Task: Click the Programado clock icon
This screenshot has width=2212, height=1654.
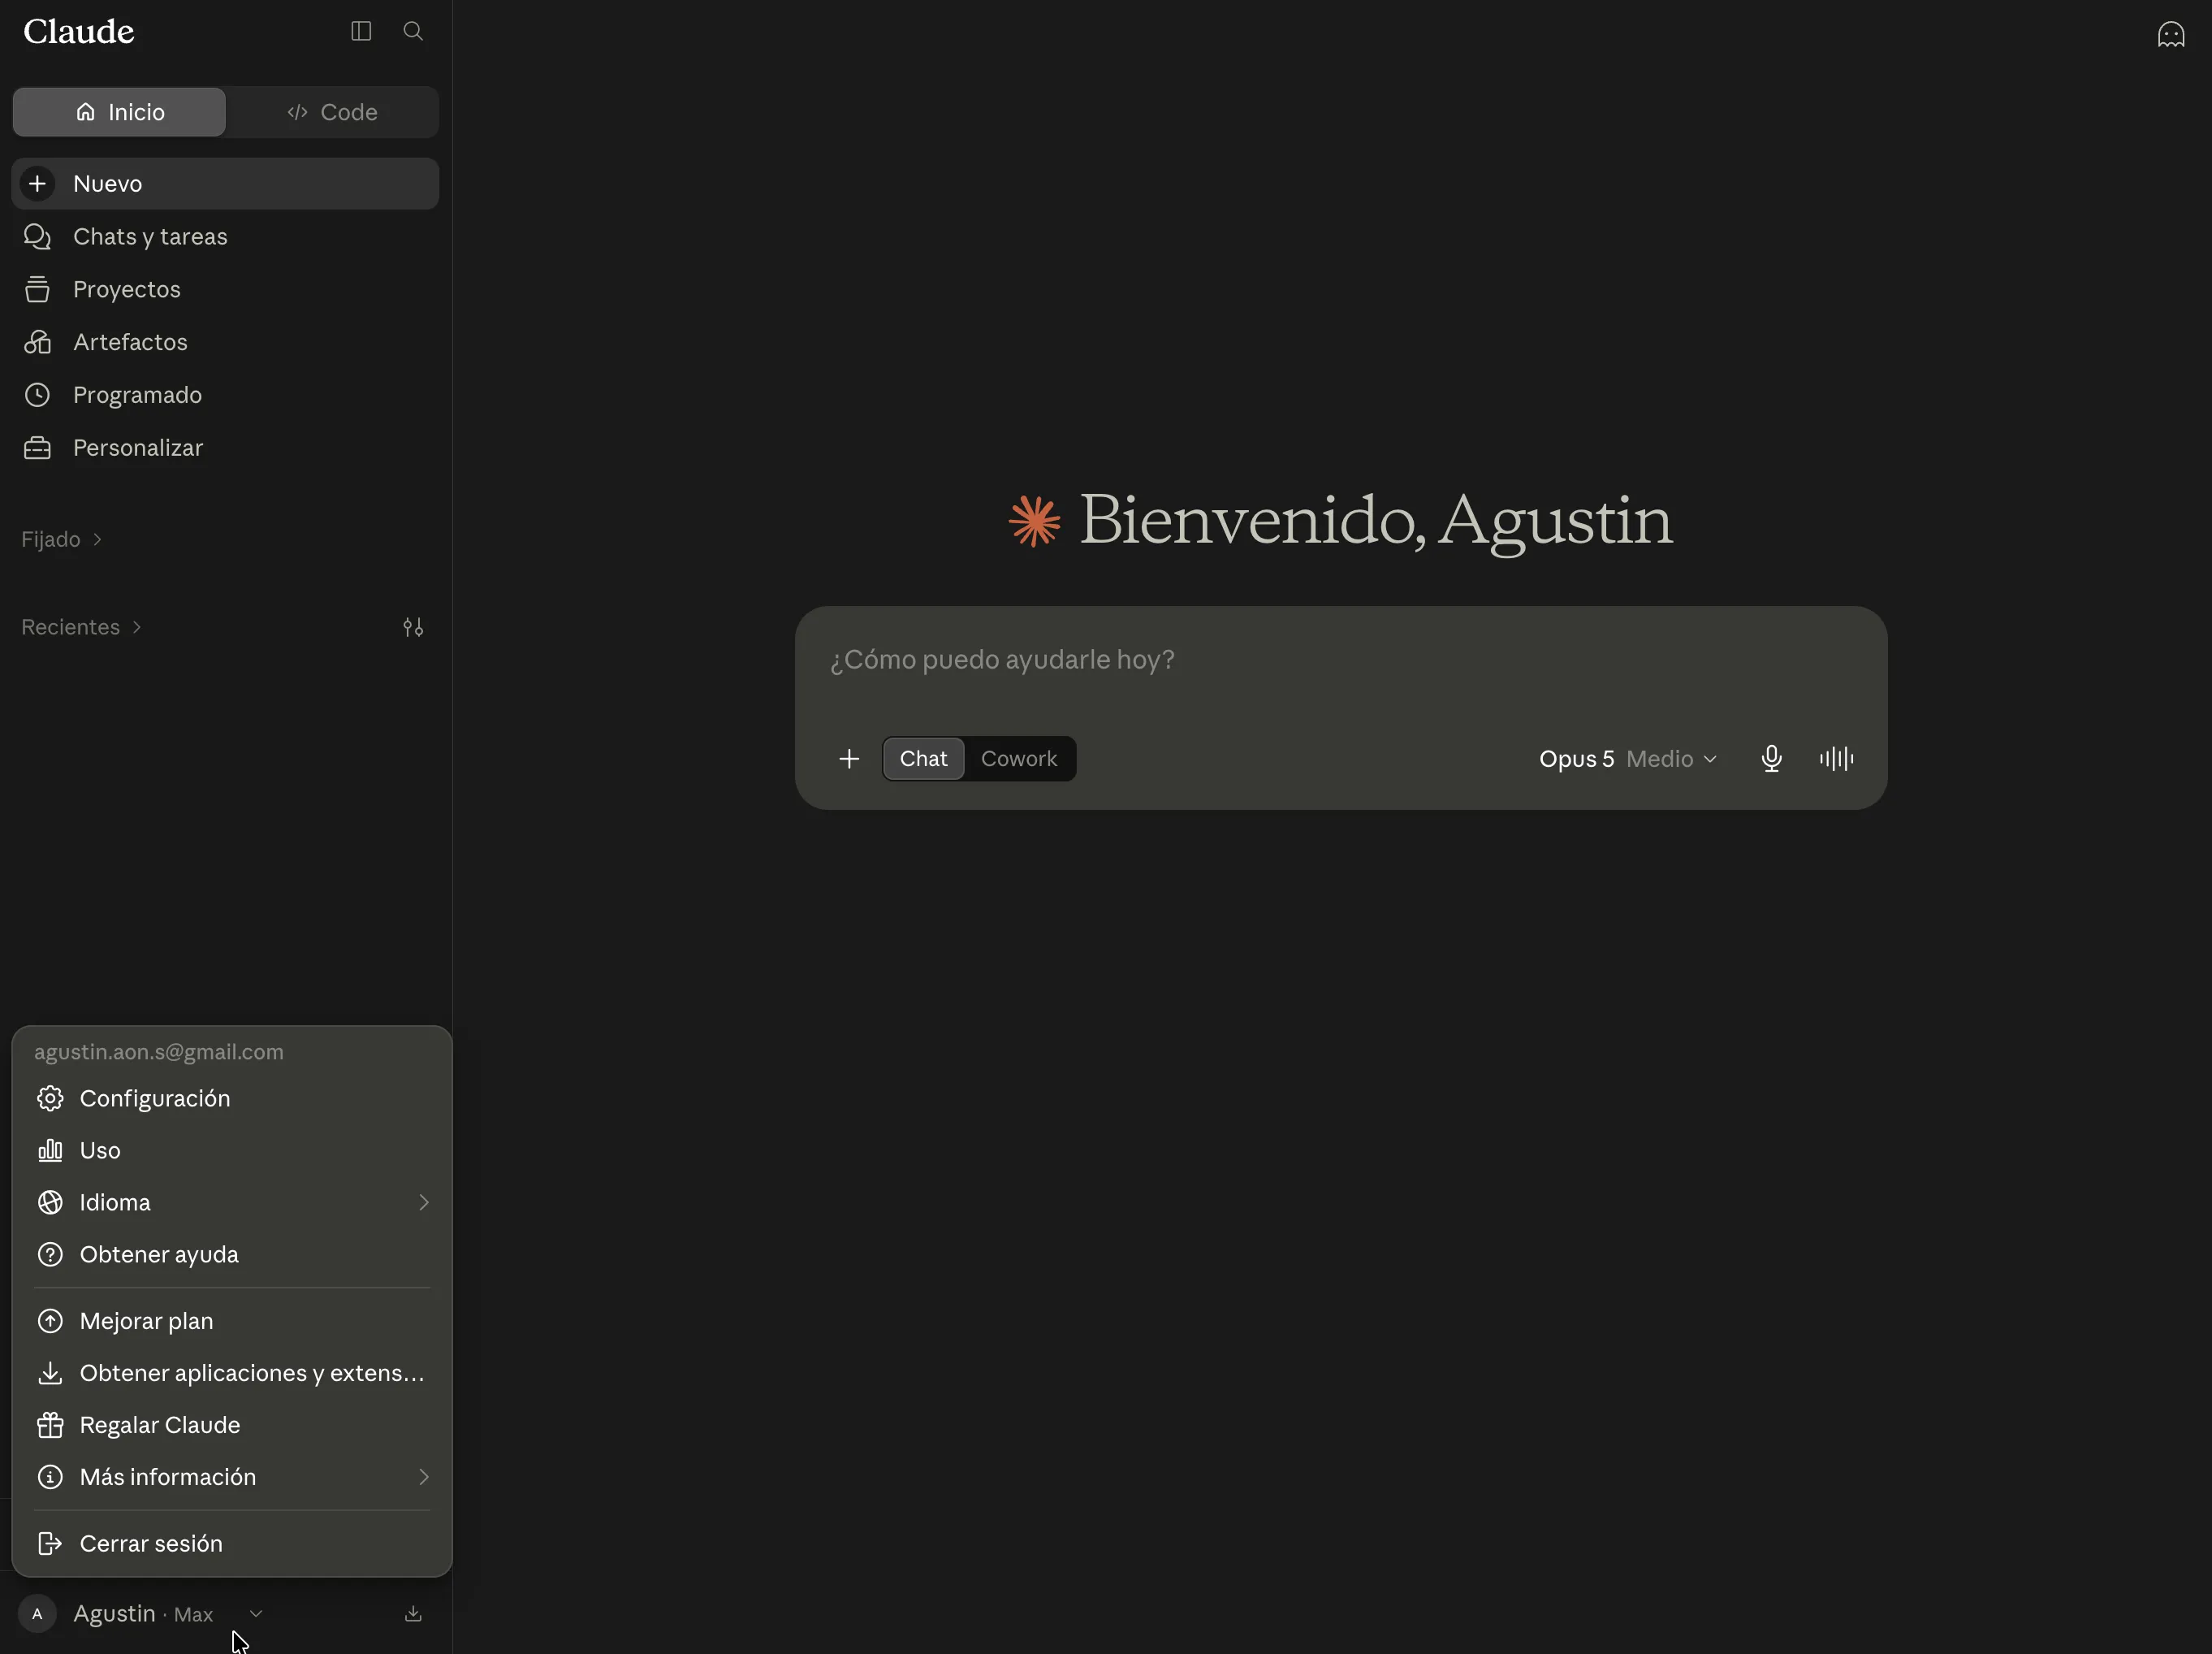Action: (37, 396)
